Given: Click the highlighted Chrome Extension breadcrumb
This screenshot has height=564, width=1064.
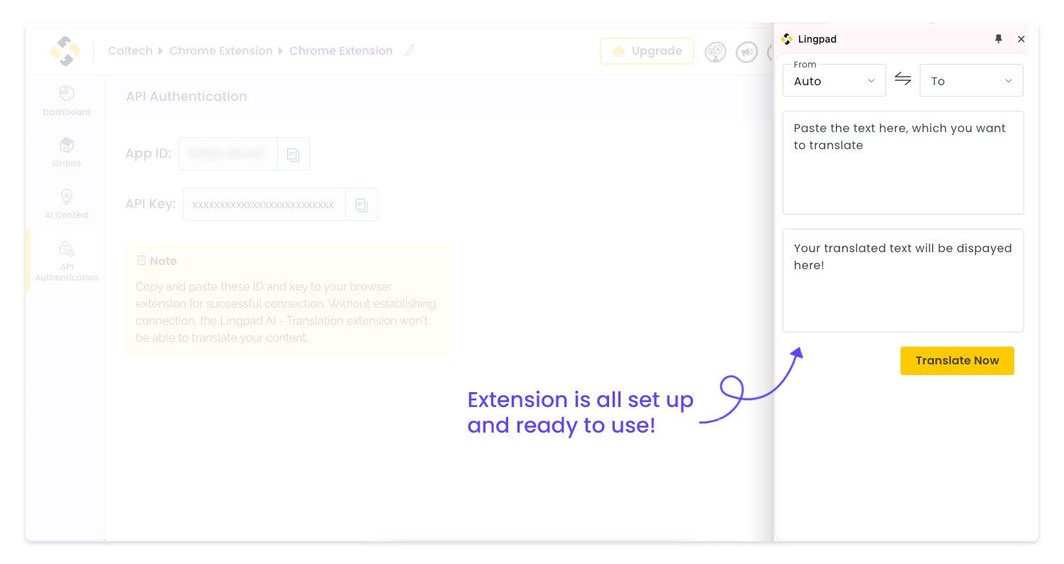Looking at the screenshot, I should (341, 51).
